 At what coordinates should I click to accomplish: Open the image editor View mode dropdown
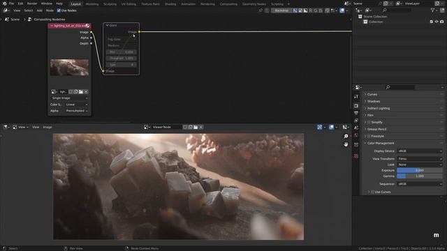tap(20, 127)
